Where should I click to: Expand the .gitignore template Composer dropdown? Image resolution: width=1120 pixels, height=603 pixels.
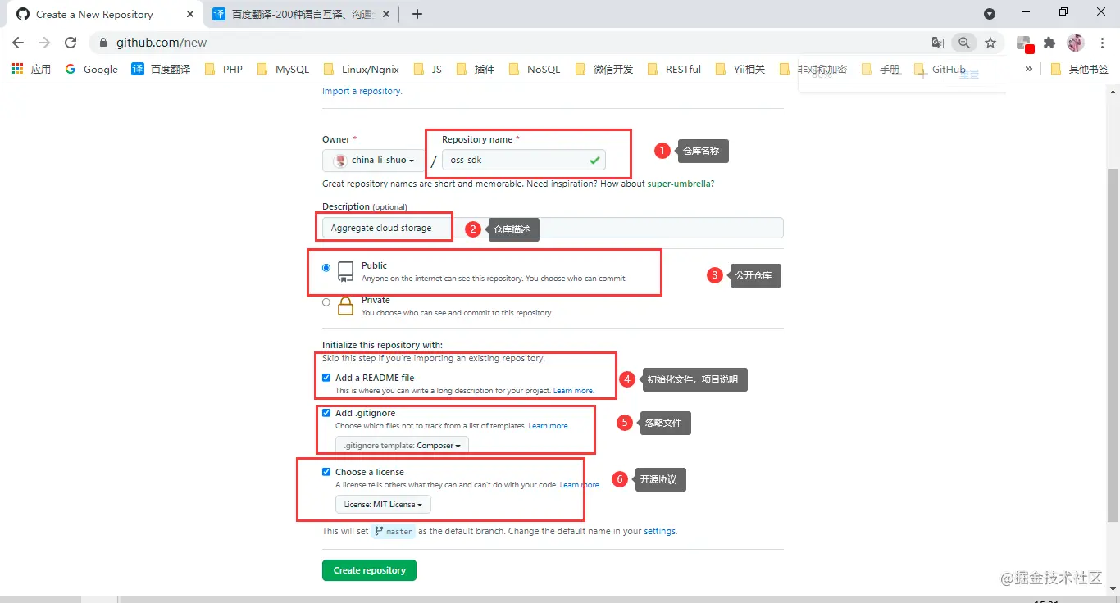tap(402, 445)
